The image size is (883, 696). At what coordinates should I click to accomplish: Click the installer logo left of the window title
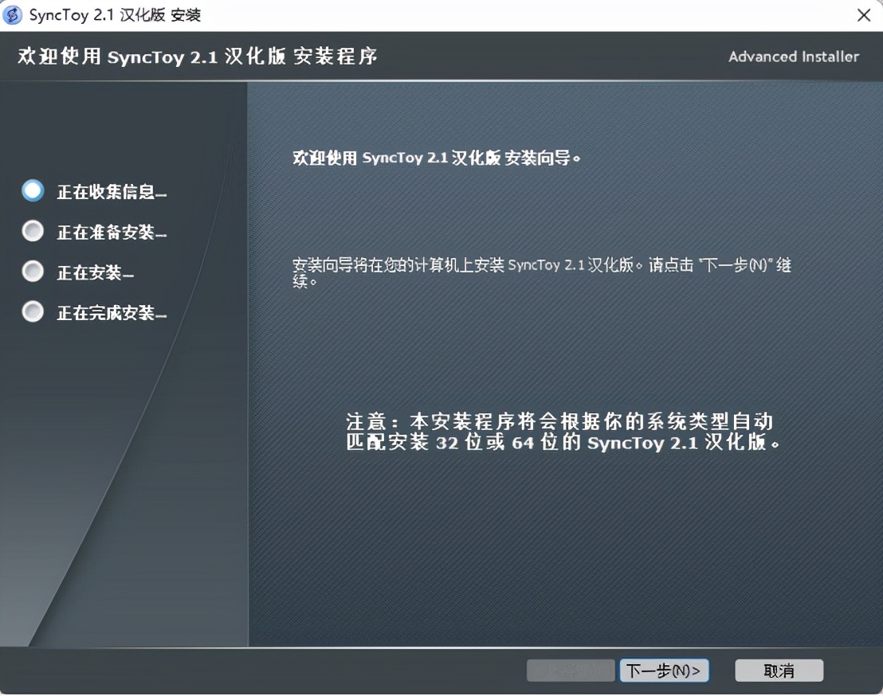(x=13, y=14)
